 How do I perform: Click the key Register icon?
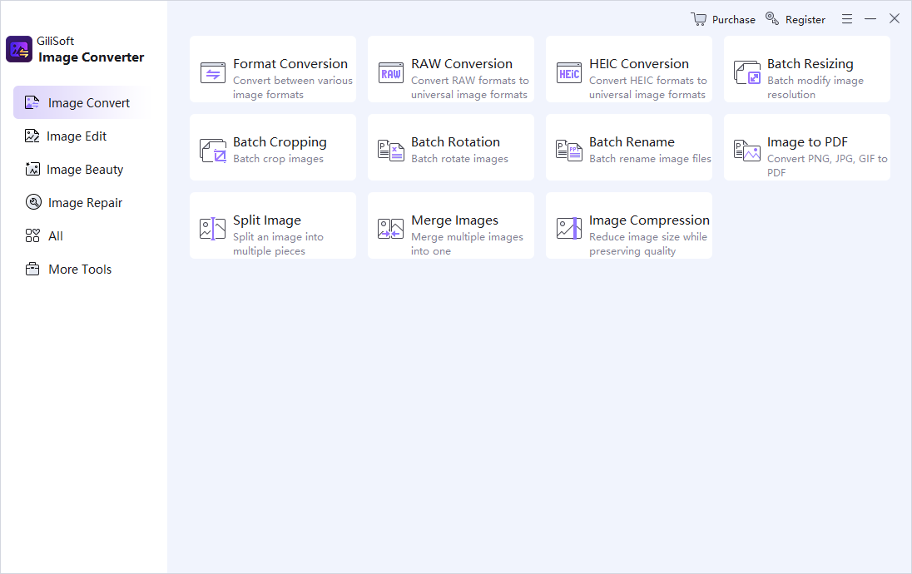[x=772, y=18]
